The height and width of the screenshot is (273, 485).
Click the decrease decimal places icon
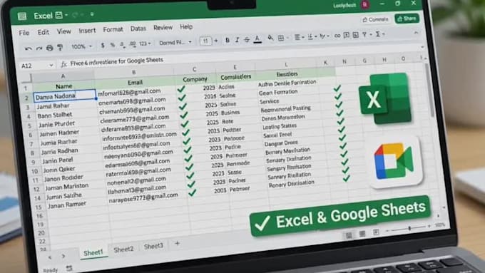123,45
